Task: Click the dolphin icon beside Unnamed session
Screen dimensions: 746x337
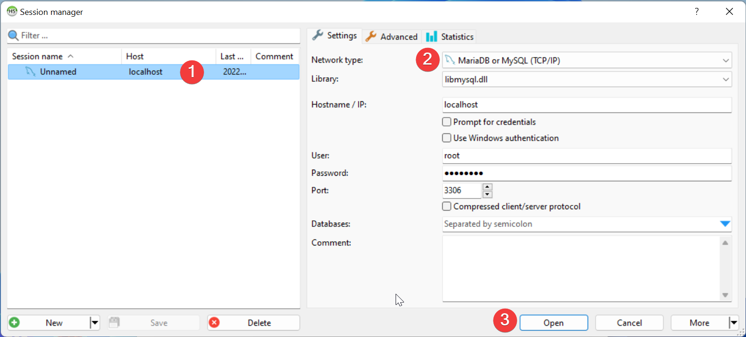Action: (30, 71)
